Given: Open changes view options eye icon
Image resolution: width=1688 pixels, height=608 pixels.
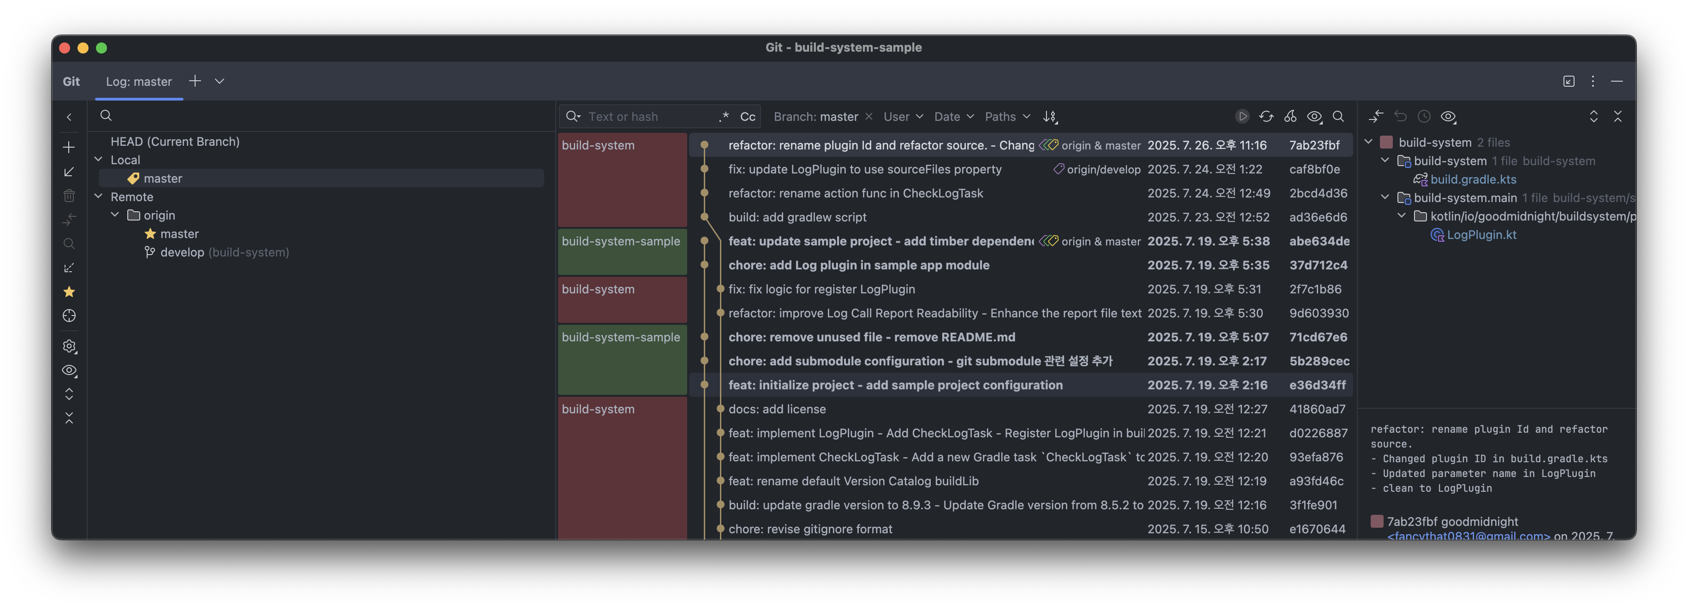Looking at the screenshot, I should point(1448,117).
